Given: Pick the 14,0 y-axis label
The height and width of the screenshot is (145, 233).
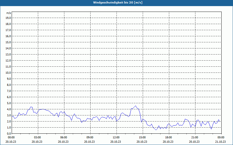Looking at the screenshot, I should click(x=8, y=48).
